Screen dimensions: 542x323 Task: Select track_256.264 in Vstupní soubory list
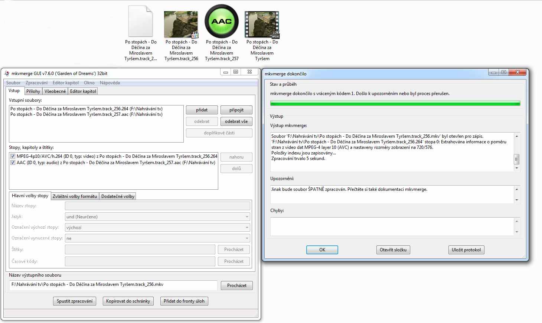pos(86,109)
